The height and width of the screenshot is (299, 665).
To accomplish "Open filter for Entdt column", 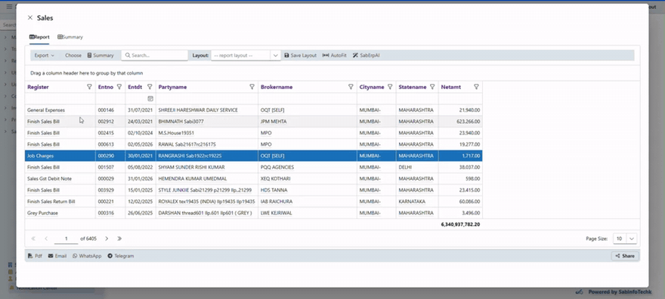I will coord(150,87).
